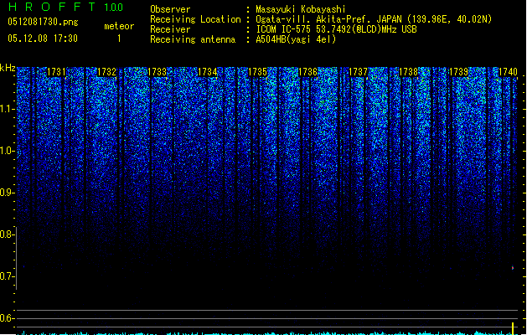This screenshot has height=335, width=527.
Task: Click the 1736 time marker
Action: (x=307, y=72)
